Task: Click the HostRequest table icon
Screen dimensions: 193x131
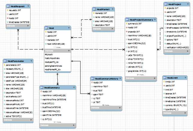Action: click(8, 6)
